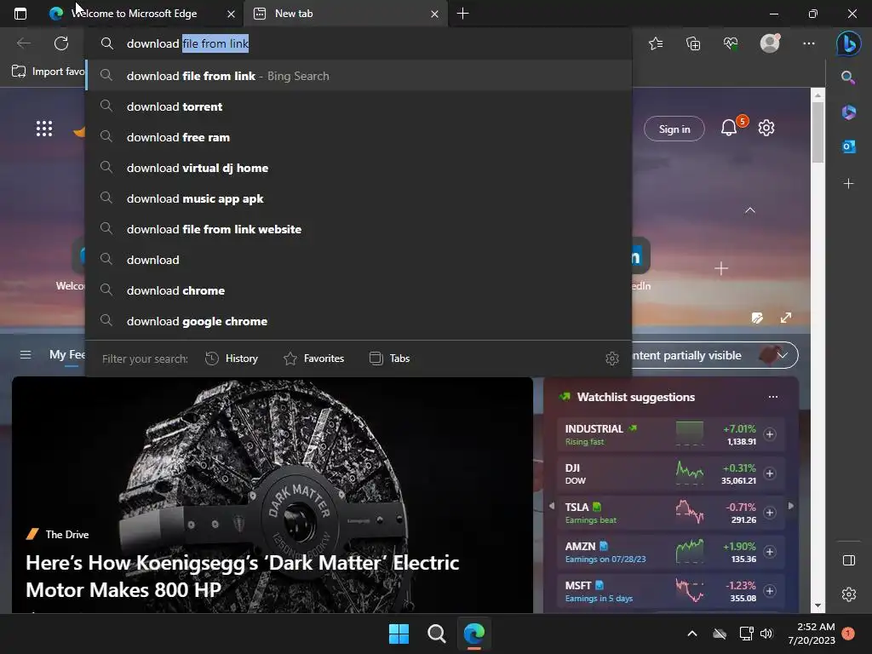Screen dimensions: 872x654
Task: Open the new tab plus button
Action: coord(462,14)
